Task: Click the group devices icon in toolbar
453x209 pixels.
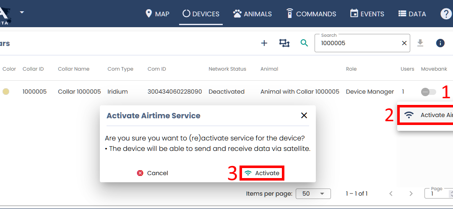Action: tap(284, 43)
